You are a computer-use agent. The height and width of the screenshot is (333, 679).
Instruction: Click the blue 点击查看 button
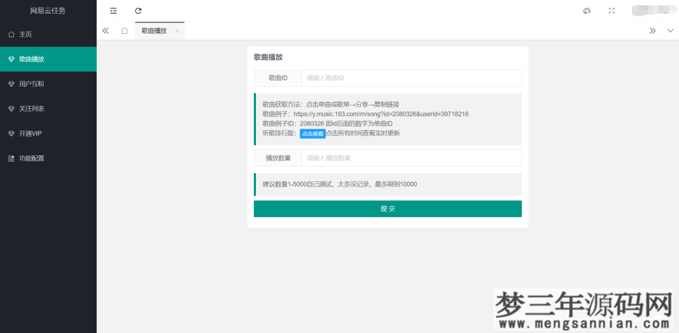tap(313, 134)
